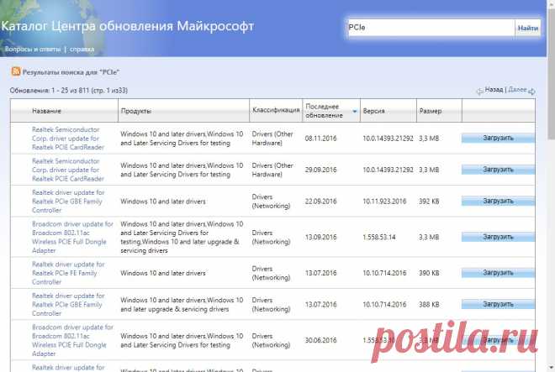
Task: Open the справка link
Action: (x=82, y=50)
